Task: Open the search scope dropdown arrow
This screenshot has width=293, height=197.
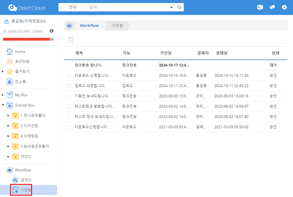Action: tap(172, 8)
